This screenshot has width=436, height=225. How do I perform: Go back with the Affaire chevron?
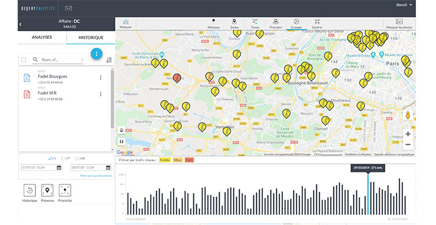(20, 24)
